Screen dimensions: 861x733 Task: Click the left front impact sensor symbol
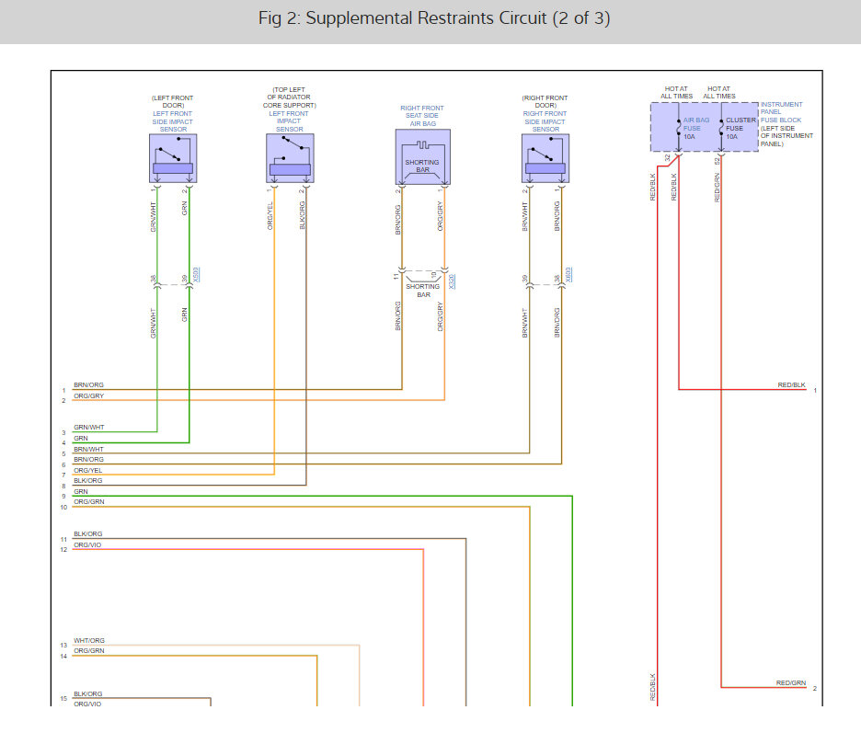click(290, 158)
